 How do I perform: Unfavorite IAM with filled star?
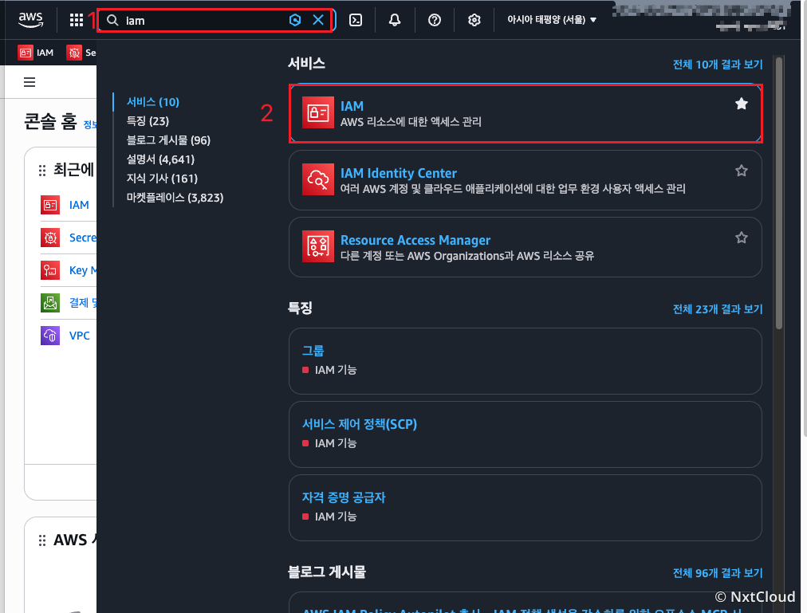741,104
